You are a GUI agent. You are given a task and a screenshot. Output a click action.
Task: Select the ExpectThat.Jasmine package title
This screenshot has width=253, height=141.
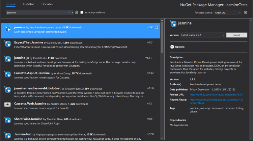pos(29,42)
